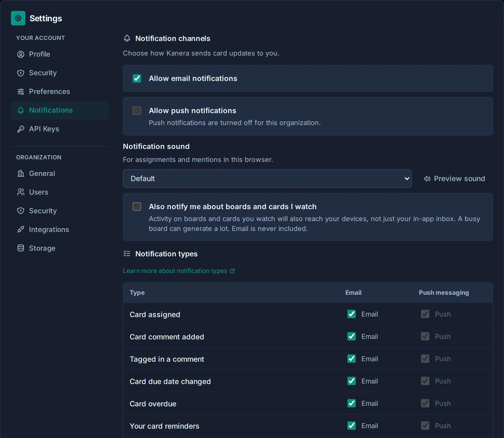Click the Users people icon
Image resolution: width=504 pixels, height=438 pixels.
[x=21, y=192]
